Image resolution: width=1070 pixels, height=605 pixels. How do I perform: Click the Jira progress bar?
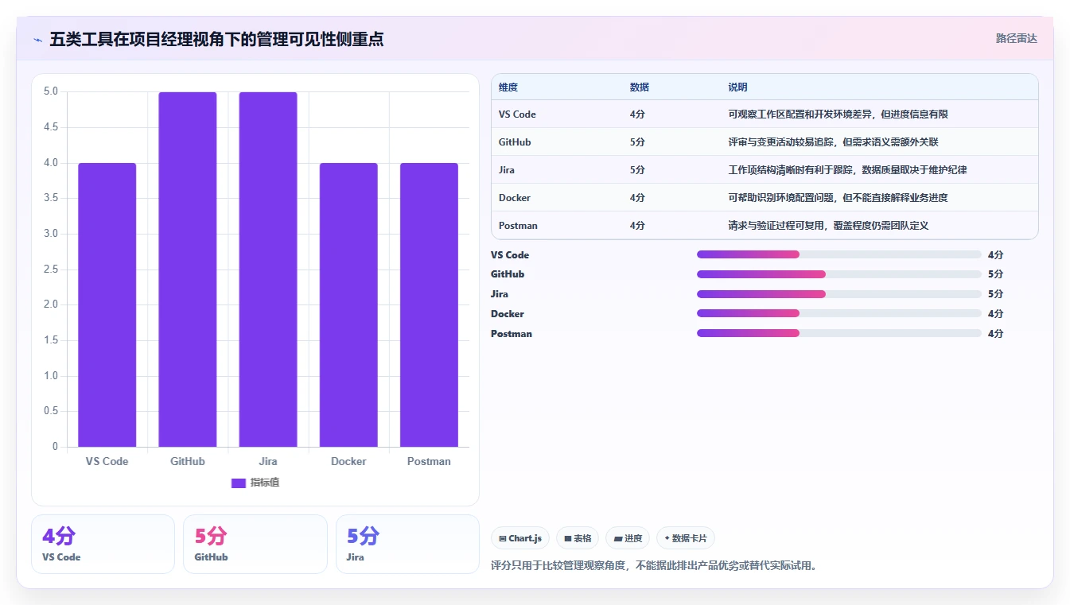(x=838, y=294)
